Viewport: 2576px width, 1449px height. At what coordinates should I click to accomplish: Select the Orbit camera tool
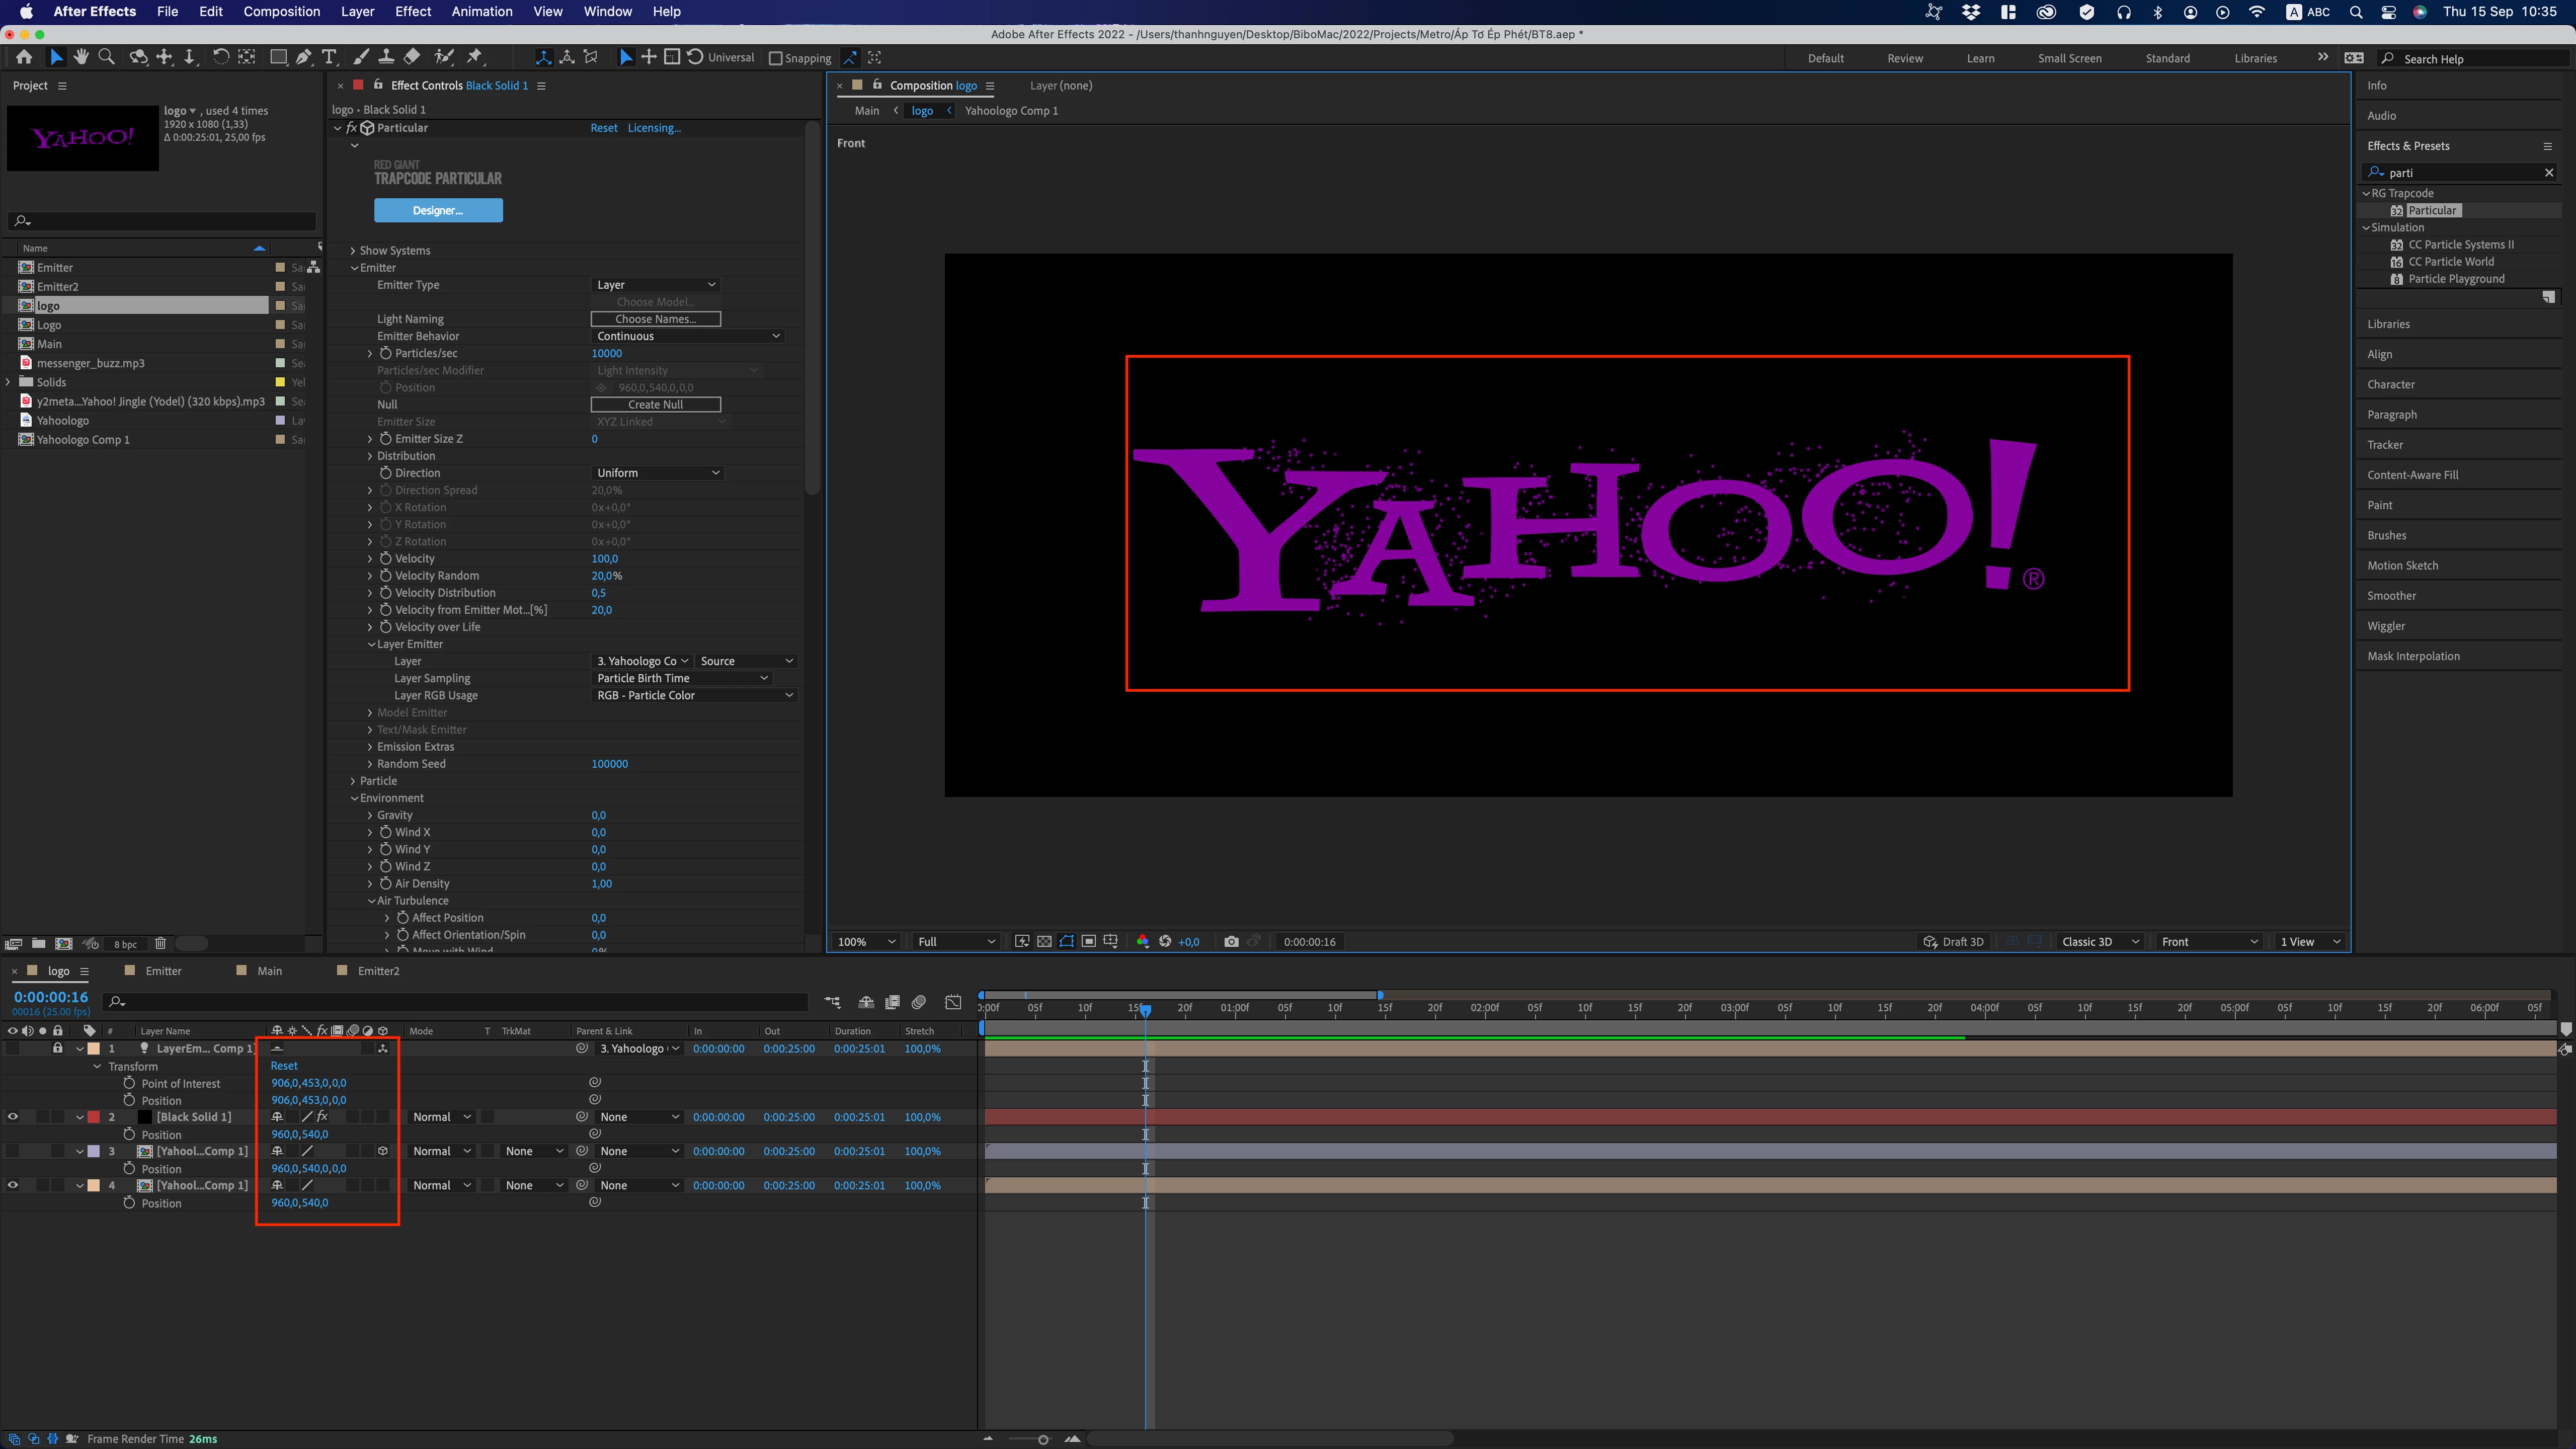138,58
